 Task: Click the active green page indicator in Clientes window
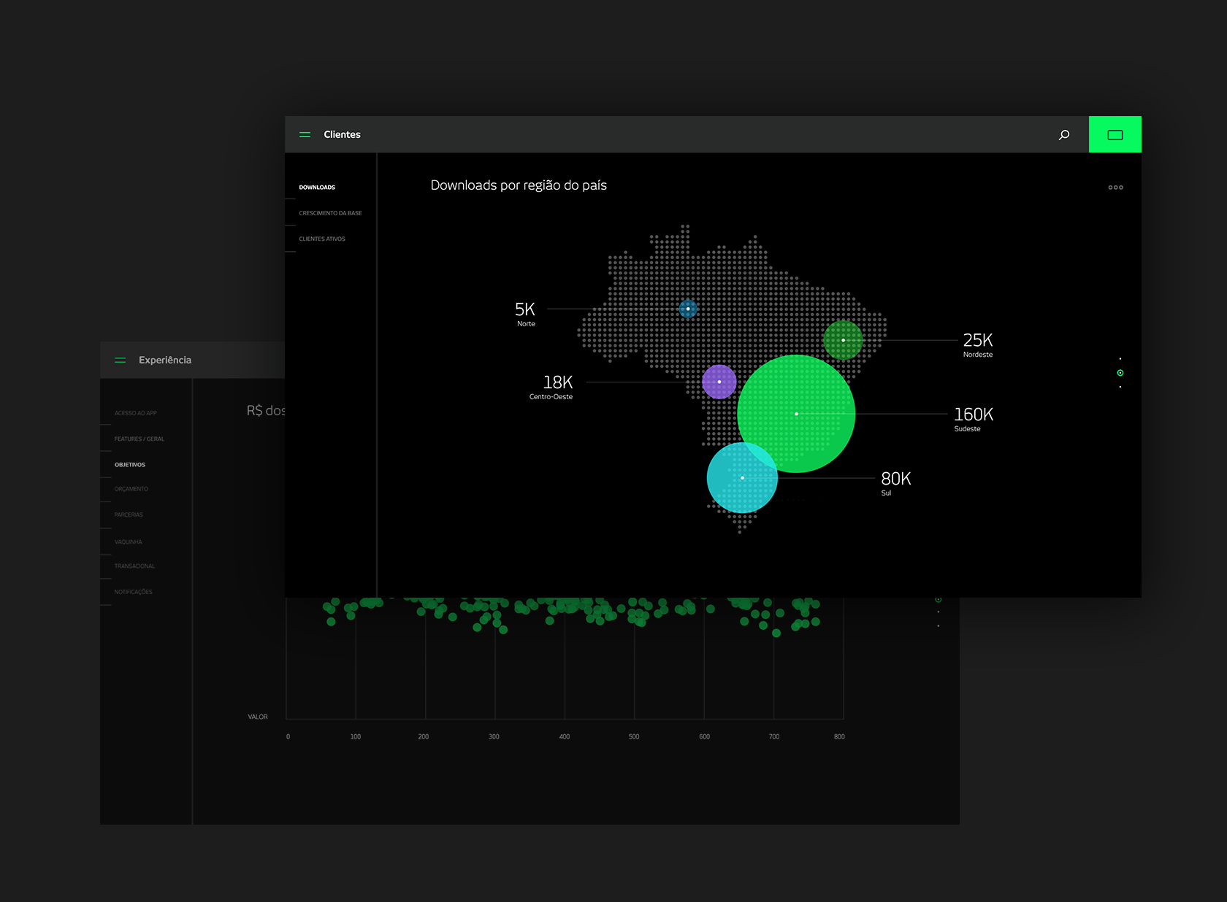click(x=1120, y=373)
